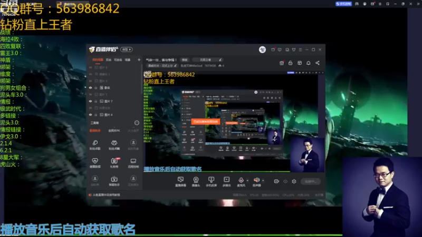Add a 直播屏幕 screen capture source
422x237 pixels.
point(180,182)
